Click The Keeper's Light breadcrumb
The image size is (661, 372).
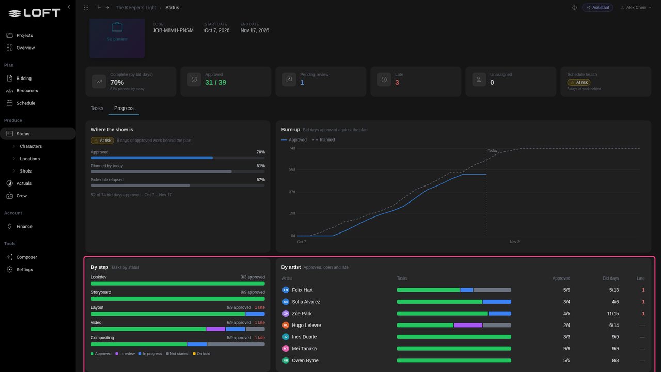[135, 8]
